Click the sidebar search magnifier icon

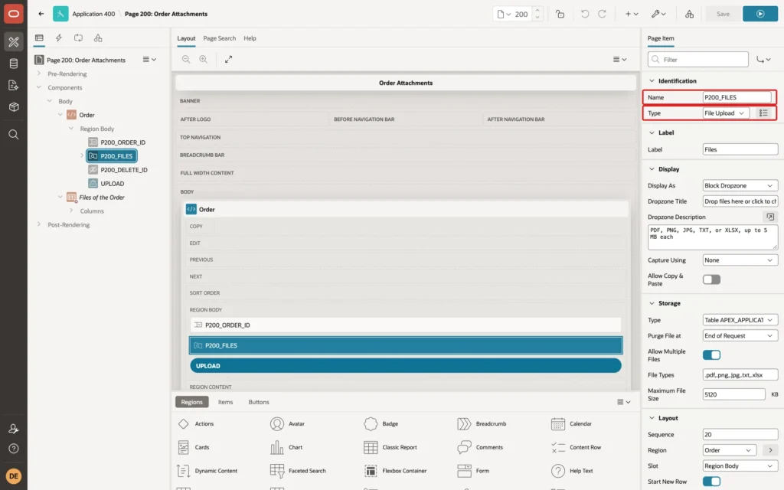click(14, 135)
